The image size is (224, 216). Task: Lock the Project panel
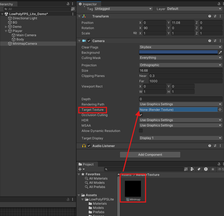coord(219,164)
